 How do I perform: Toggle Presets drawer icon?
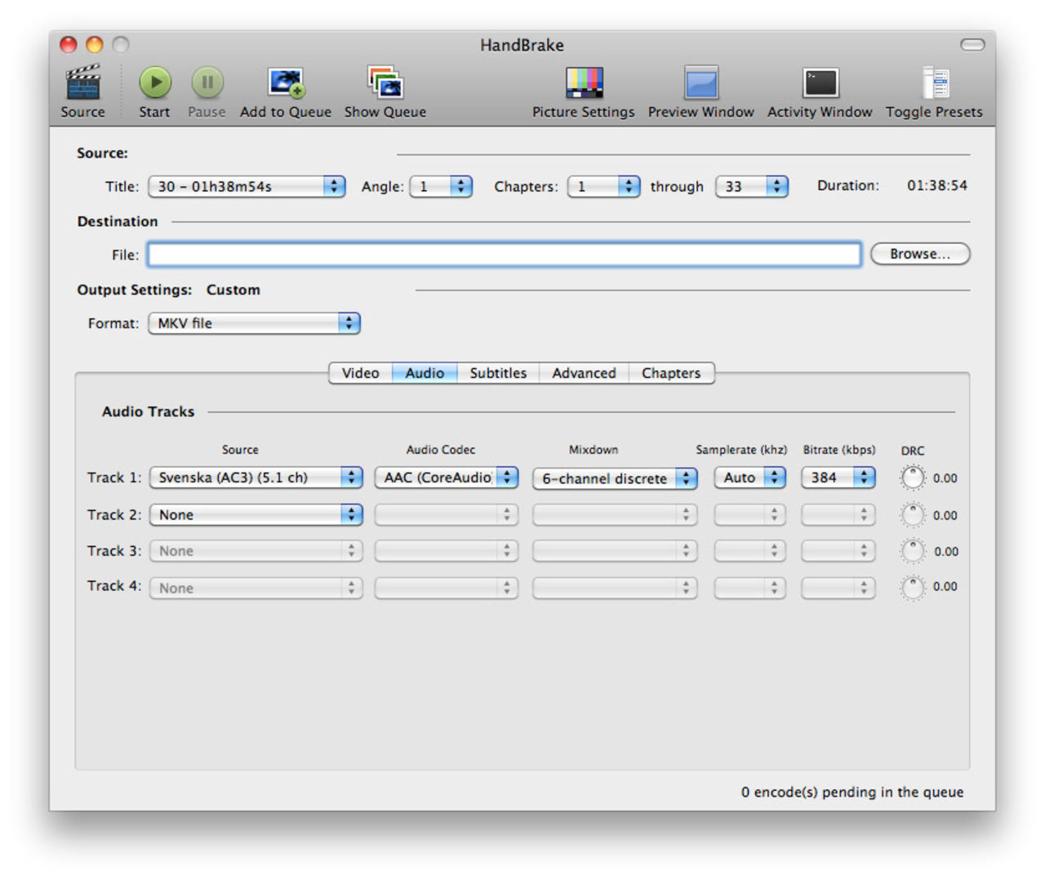tap(934, 83)
